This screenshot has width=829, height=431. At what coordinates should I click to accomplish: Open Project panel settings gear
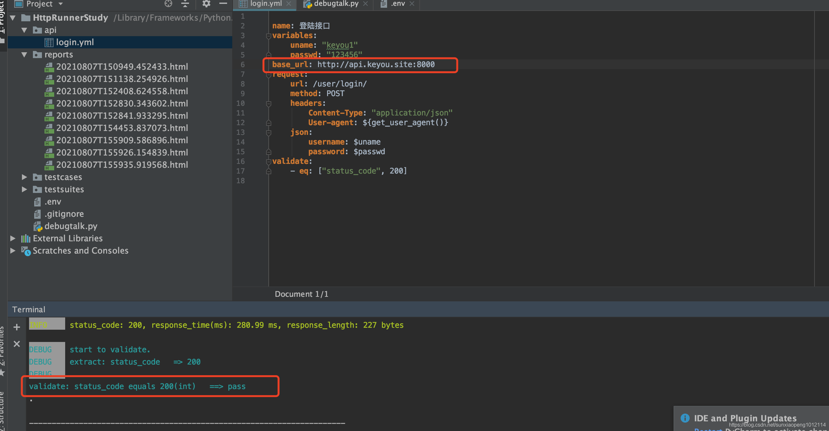(x=206, y=4)
